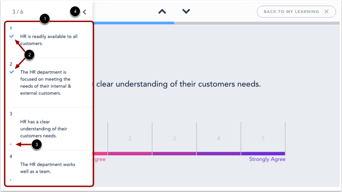Image resolution: width=342 pixels, height=192 pixels.
Task: Click the red required asterisk under question 4
Action: [11, 180]
